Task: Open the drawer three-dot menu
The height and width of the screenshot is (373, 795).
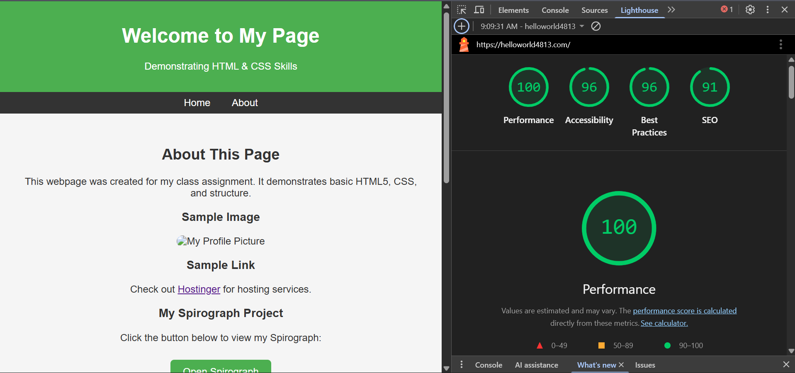Action: click(461, 365)
